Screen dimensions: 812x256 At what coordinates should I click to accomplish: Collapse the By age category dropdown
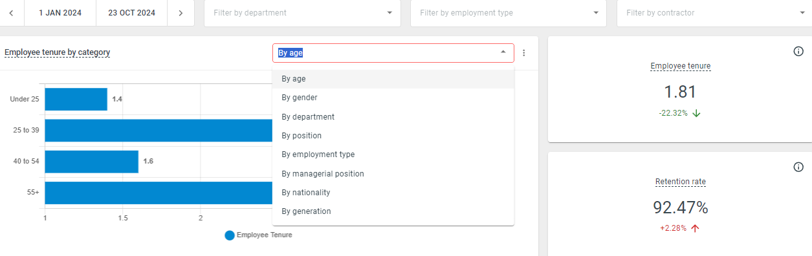pos(503,53)
